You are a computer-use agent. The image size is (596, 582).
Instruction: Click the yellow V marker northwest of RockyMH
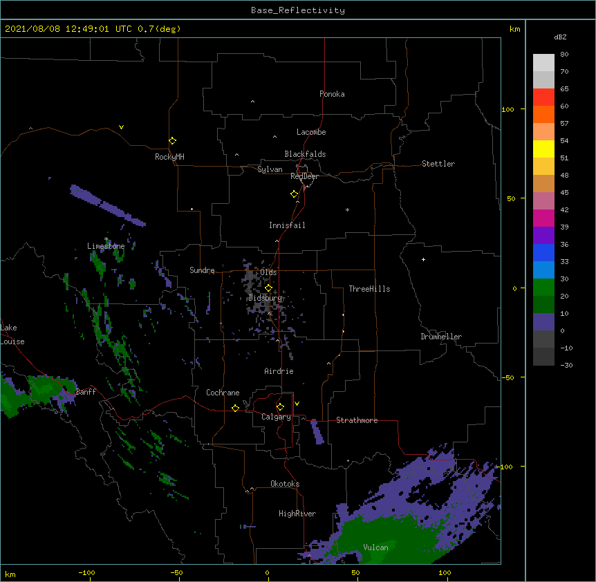(121, 127)
